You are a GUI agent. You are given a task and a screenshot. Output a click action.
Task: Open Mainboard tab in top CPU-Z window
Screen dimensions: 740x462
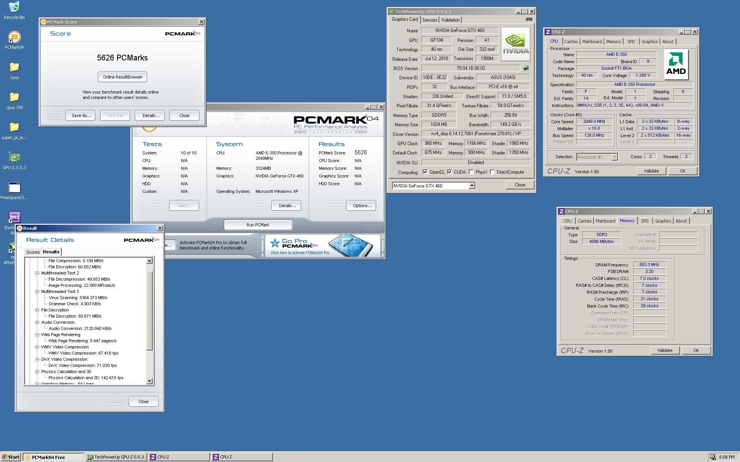pos(592,42)
